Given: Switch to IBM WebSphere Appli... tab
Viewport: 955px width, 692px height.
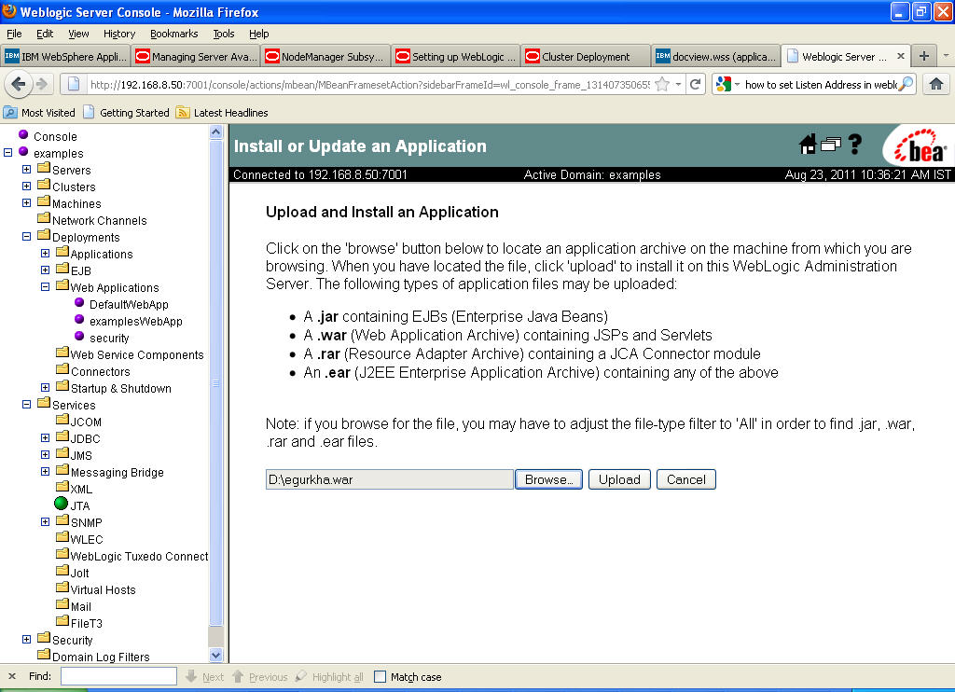Looking at the screenshot, I should [x=66, y=56].
